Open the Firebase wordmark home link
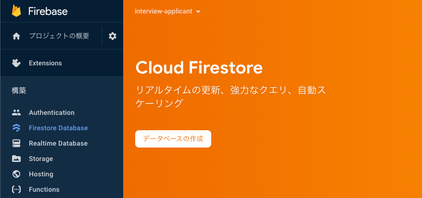The width and height of the screenshot is (422, 198). click(x=48, y=11)
